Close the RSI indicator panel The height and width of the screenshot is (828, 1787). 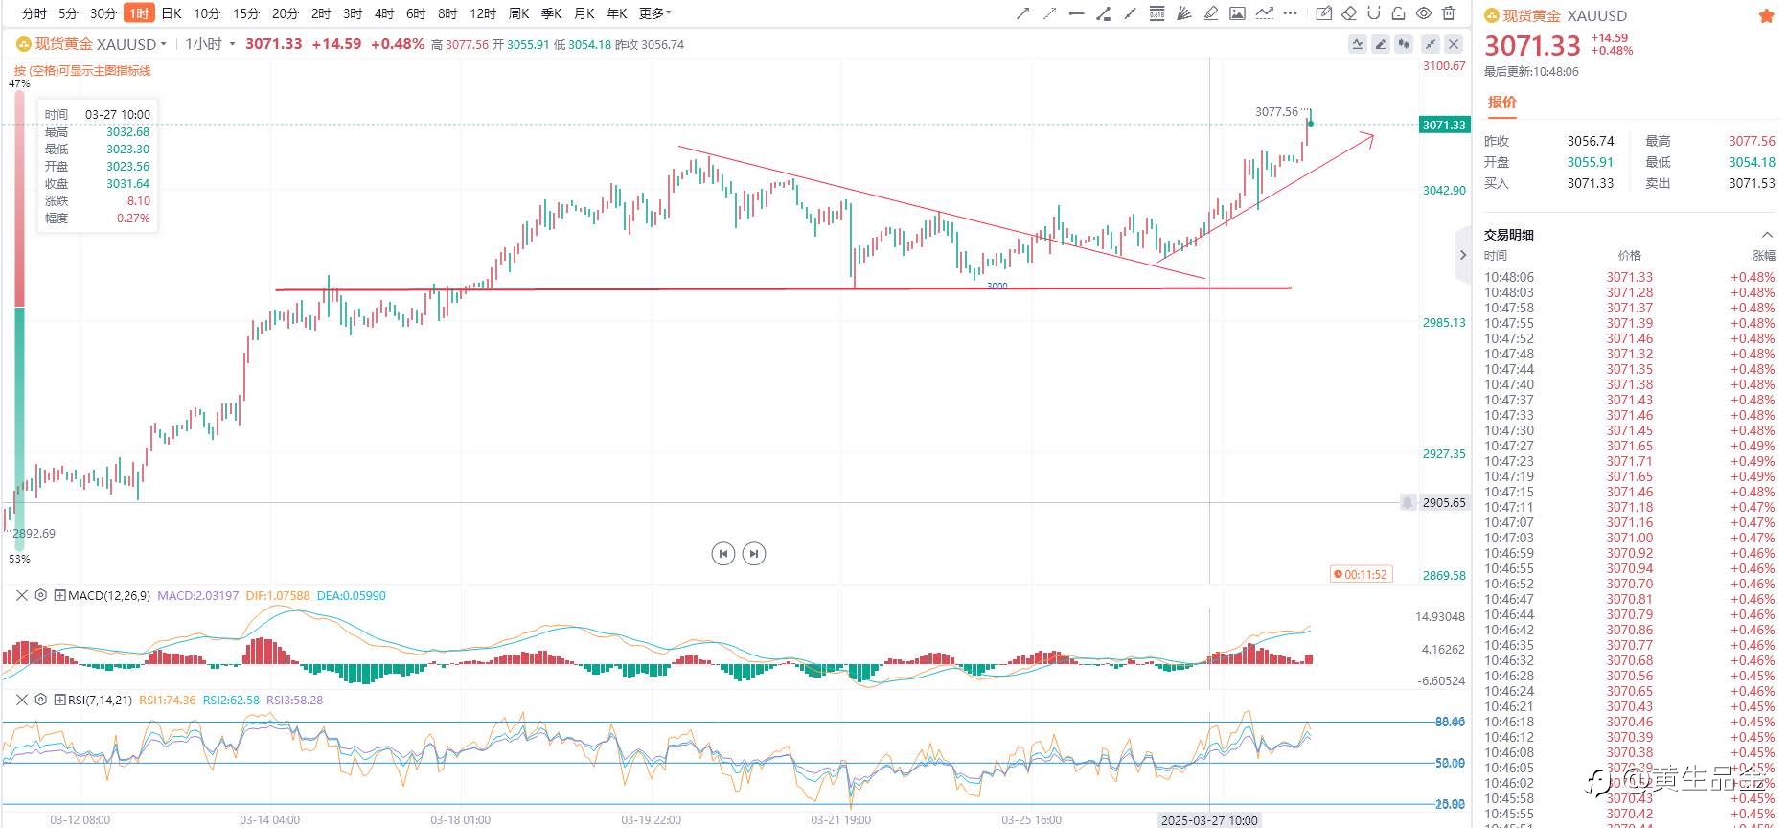(22, 700)
